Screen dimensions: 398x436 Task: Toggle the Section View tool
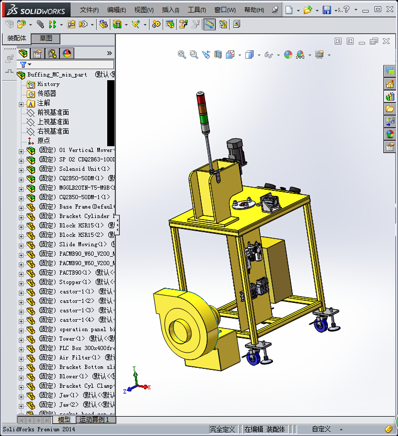218,54
